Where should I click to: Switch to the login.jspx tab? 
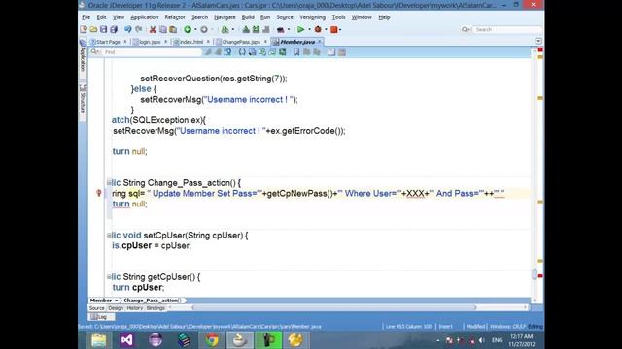(150, 42)
